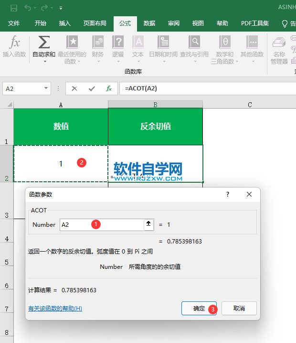296x343 pixels.
Task: Switch to the 页面布局 ribbon tab
Action: point(95,23)
